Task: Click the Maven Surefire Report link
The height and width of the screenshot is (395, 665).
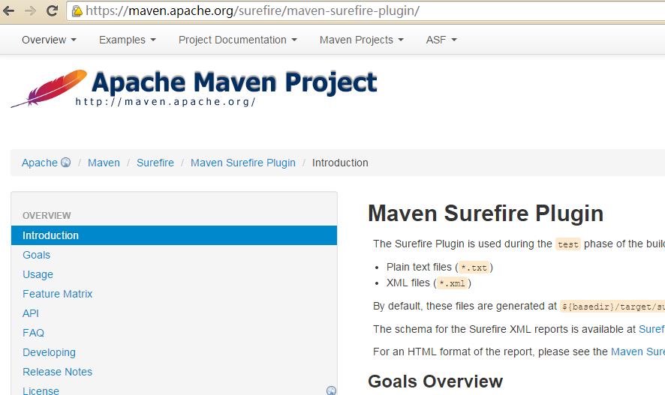Action: [x=638, y=352]
